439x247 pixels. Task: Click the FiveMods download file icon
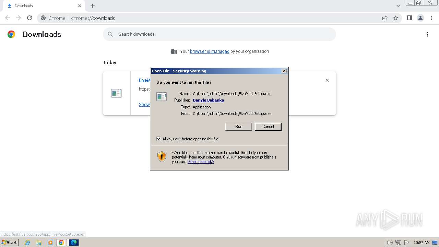coord(116,93)
